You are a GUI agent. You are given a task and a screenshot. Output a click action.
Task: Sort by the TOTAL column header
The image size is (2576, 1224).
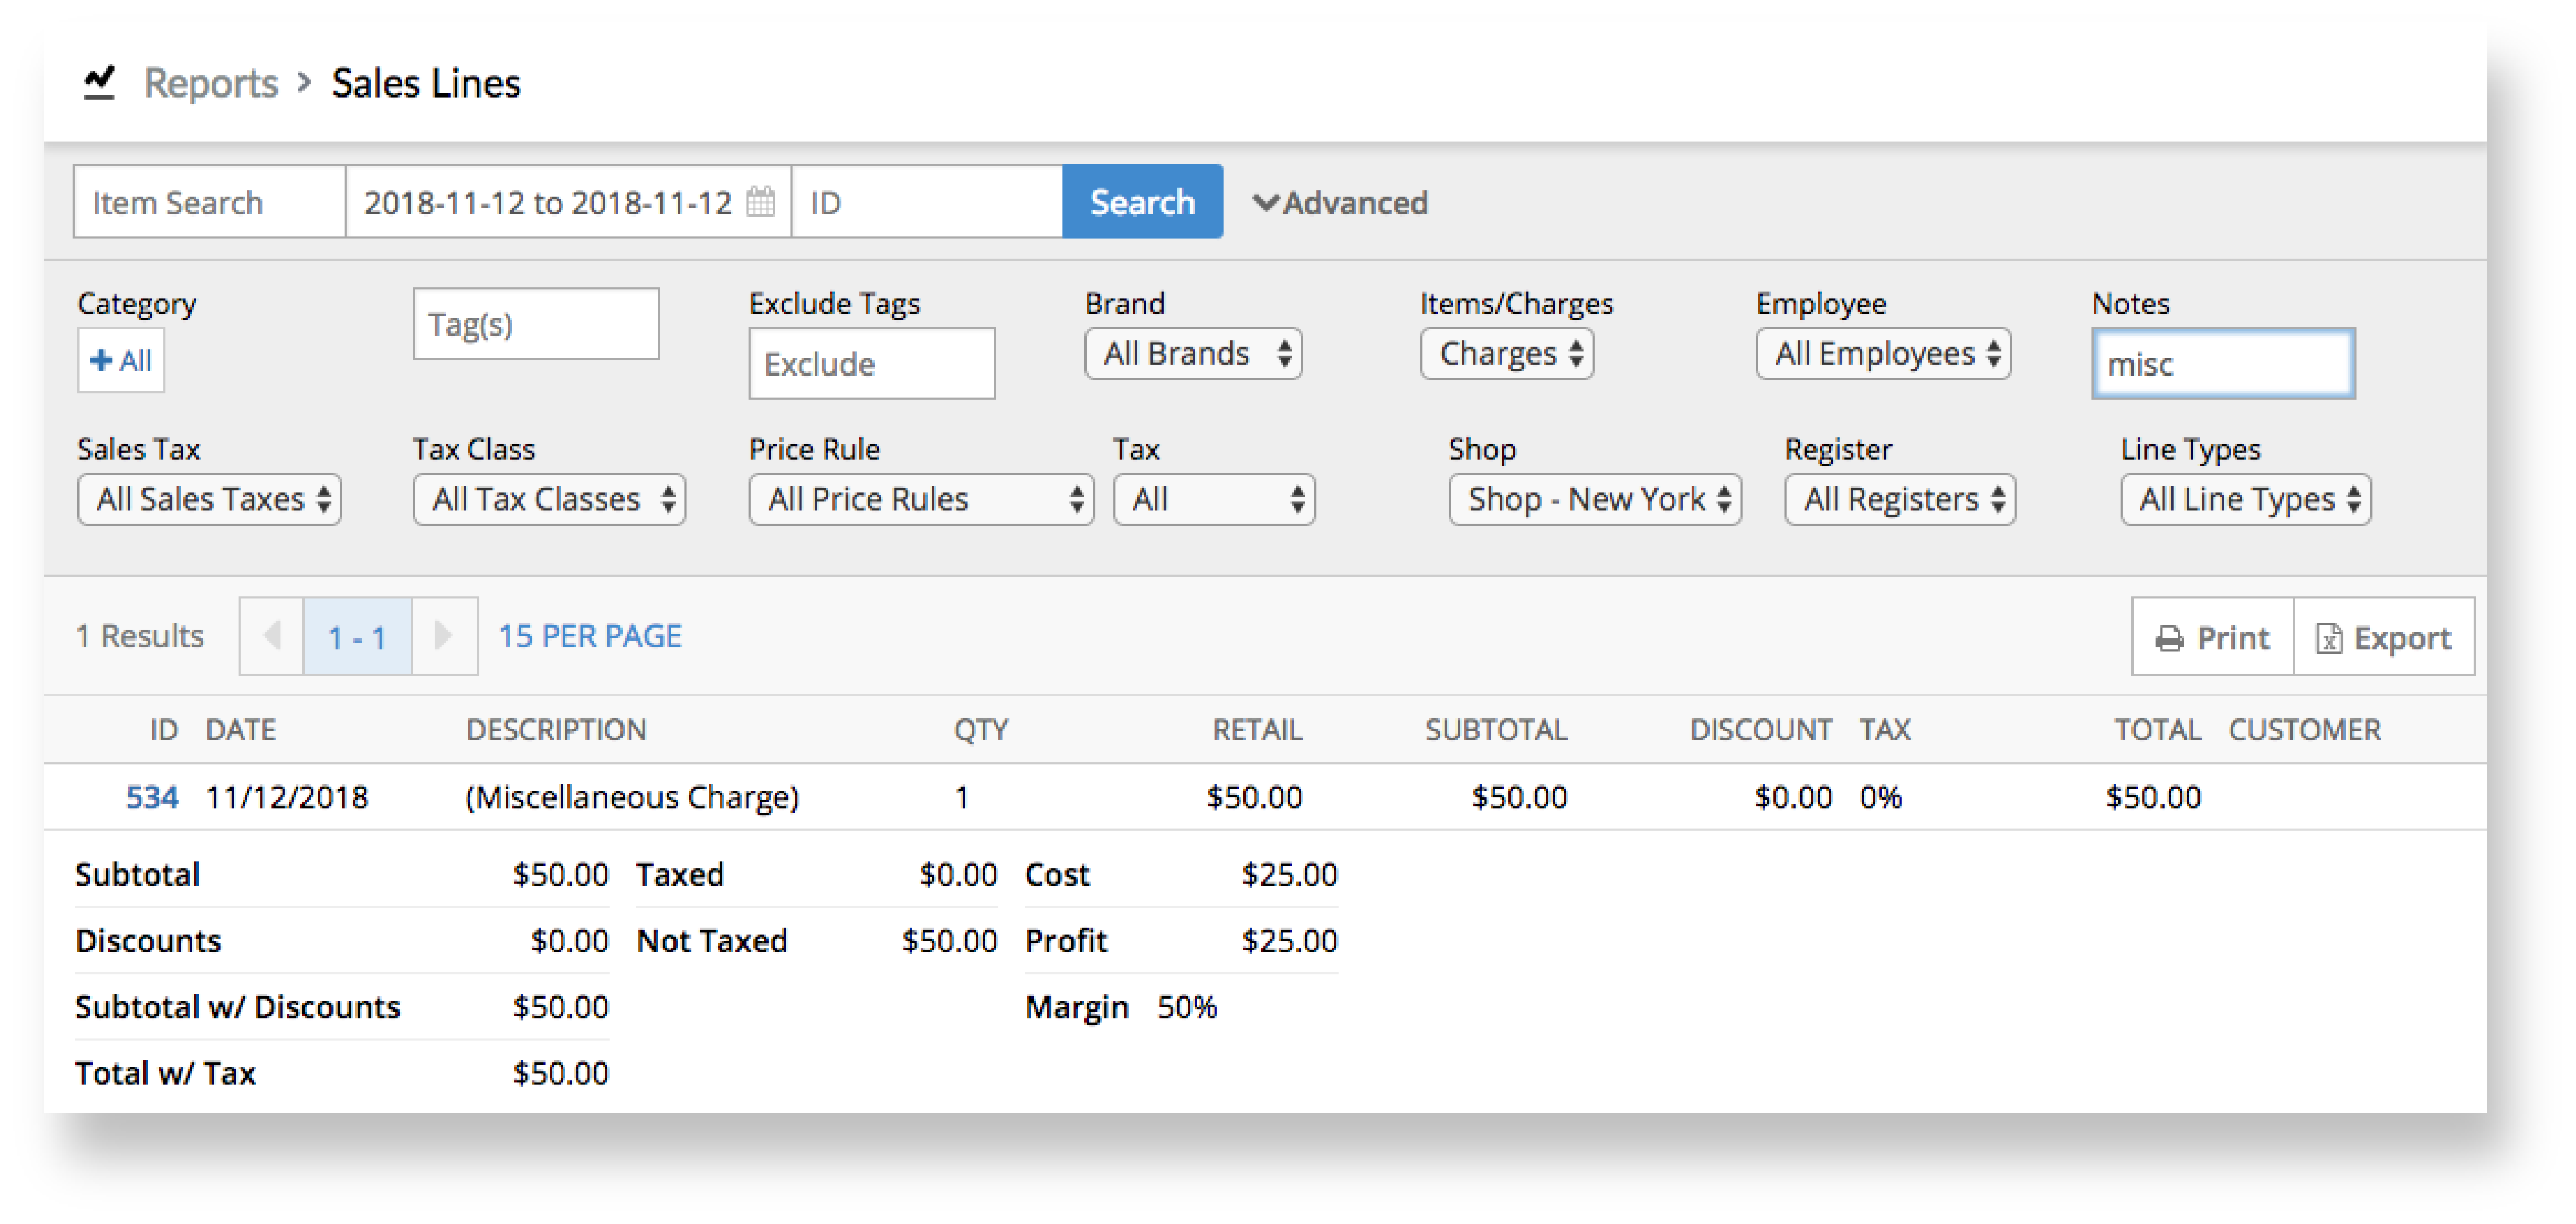point(2157,729)
